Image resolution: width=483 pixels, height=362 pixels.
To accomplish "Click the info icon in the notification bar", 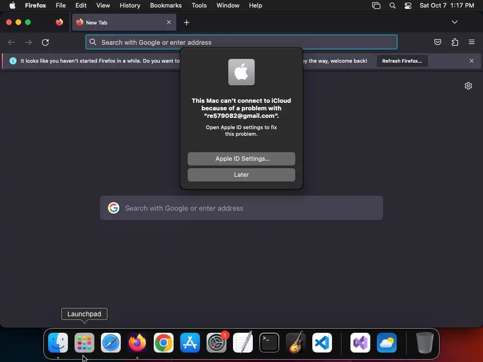I will [x=13, y=61].
